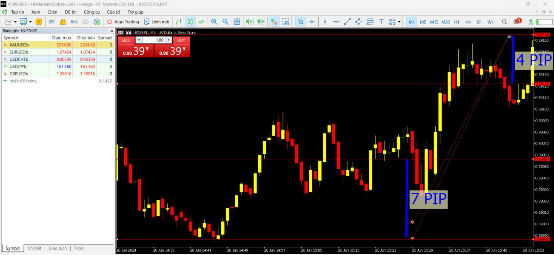Viewport: 554px width, 255px height.
Task: Take a chart screenshot with camera icon
Action: point(286,22)
